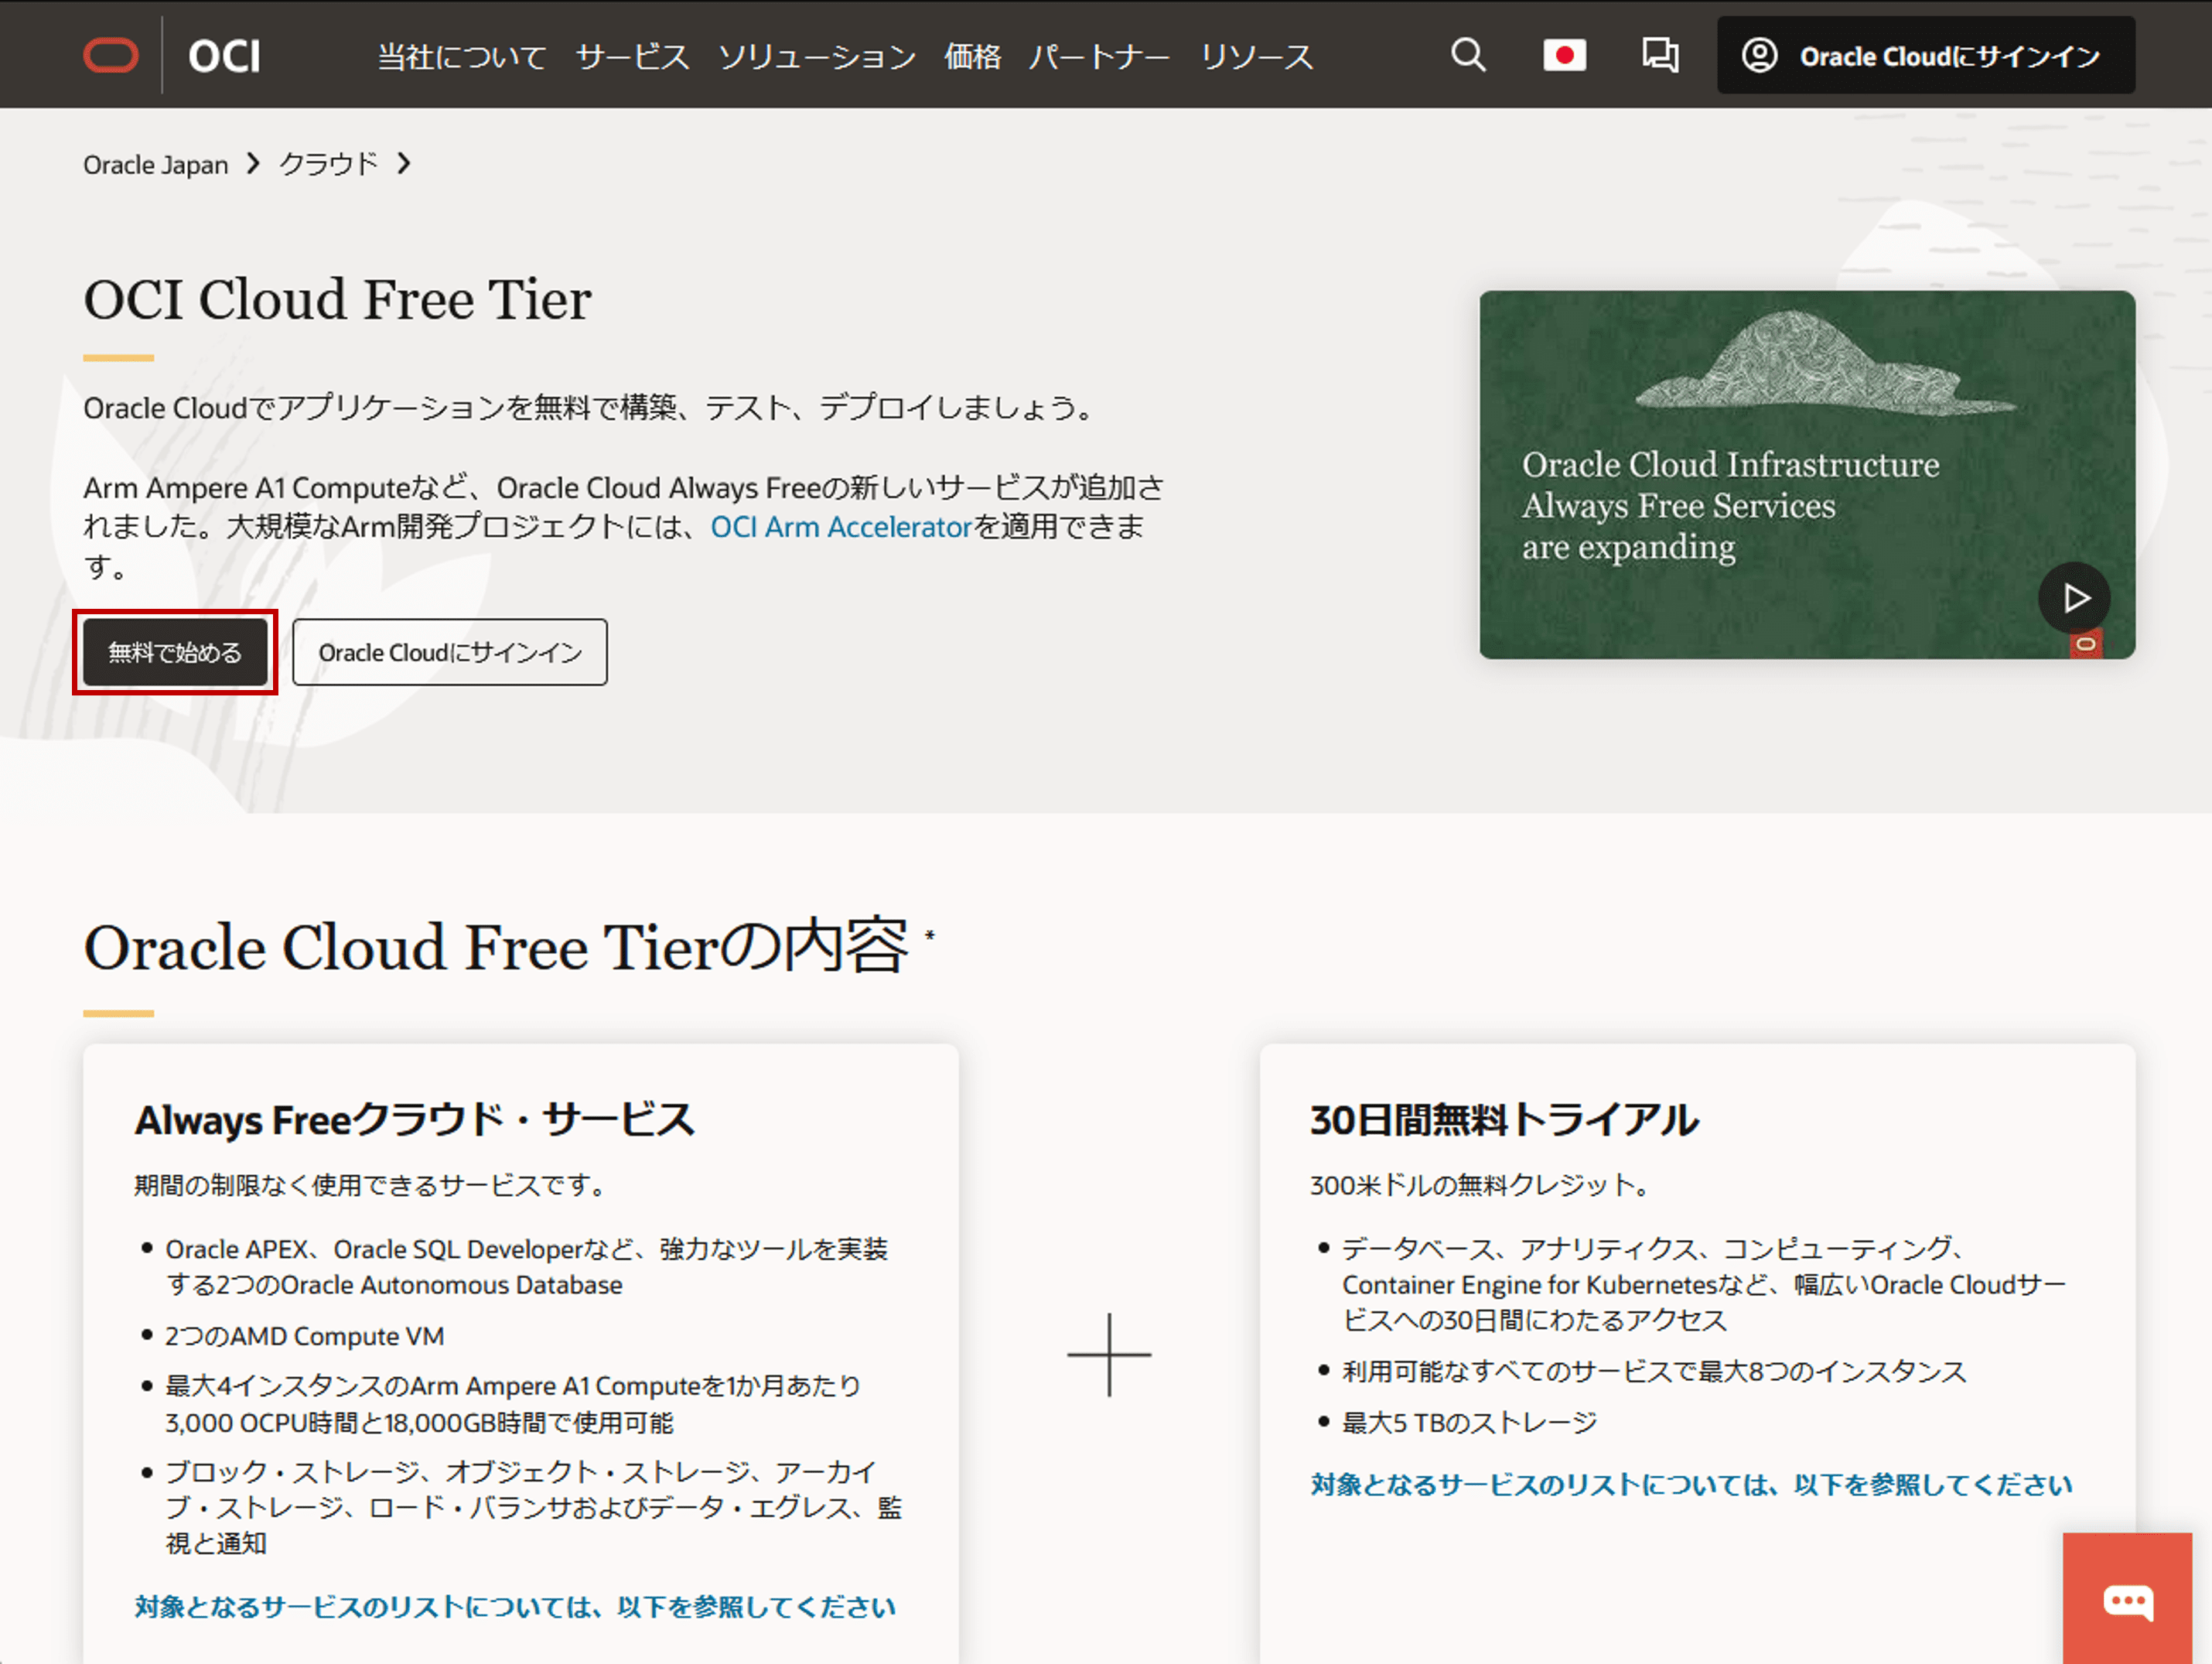Play the Always Free Services video
The height and width of the screenshot is (1664, 2212).
pos(2074,598)
